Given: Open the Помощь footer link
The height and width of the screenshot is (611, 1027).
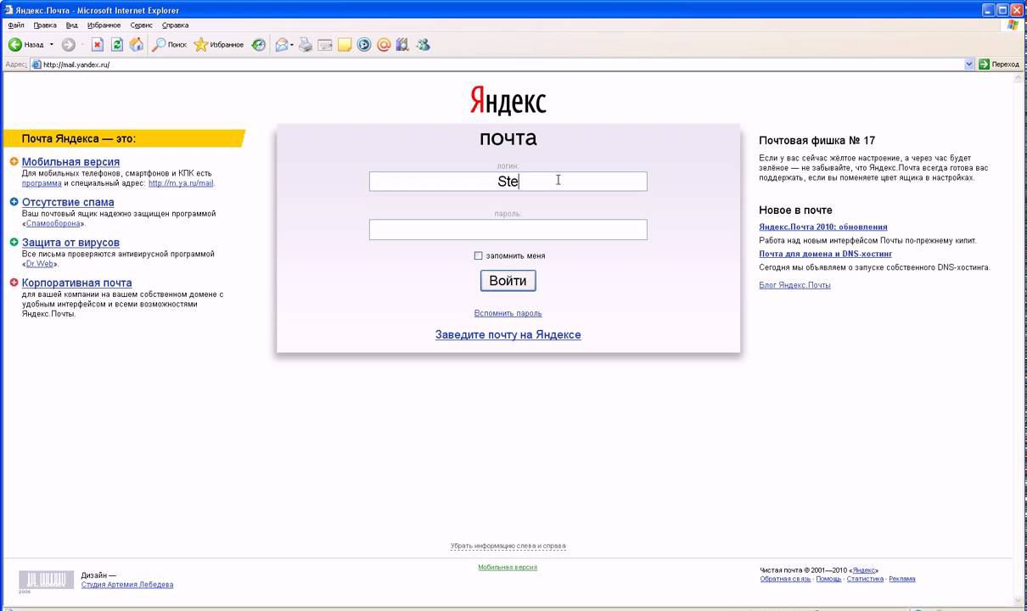Looking at the screenshot, I should (x=828, y=580).
